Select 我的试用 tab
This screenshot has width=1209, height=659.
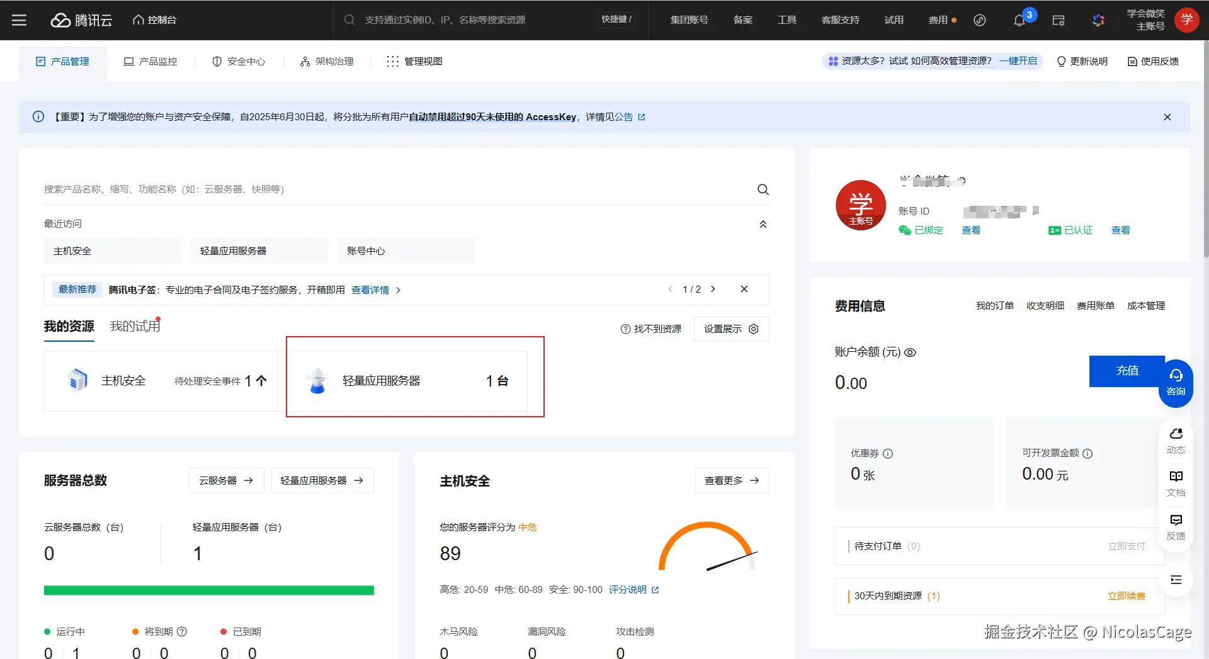click(135, 327)
